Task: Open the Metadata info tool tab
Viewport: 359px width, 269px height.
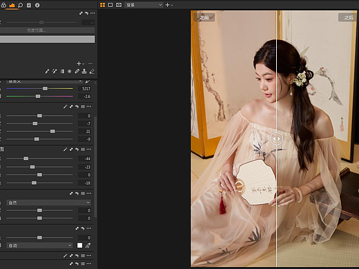Action: pyautogui.click(x=37, y=5)
